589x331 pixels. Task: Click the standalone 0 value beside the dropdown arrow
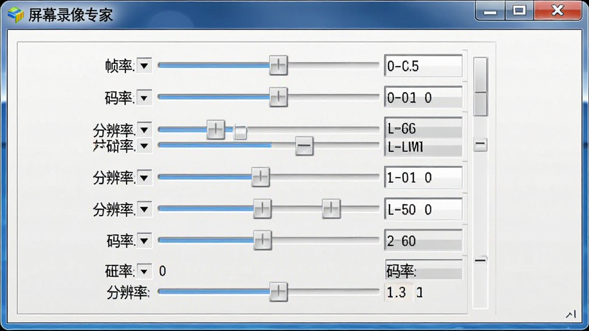coord(162,271)
